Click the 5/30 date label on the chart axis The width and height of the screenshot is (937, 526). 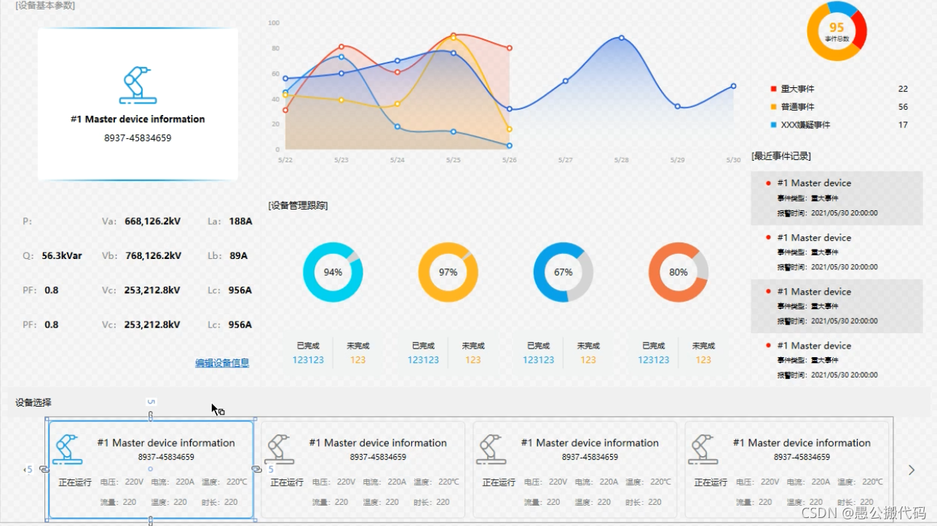[733, 160]
